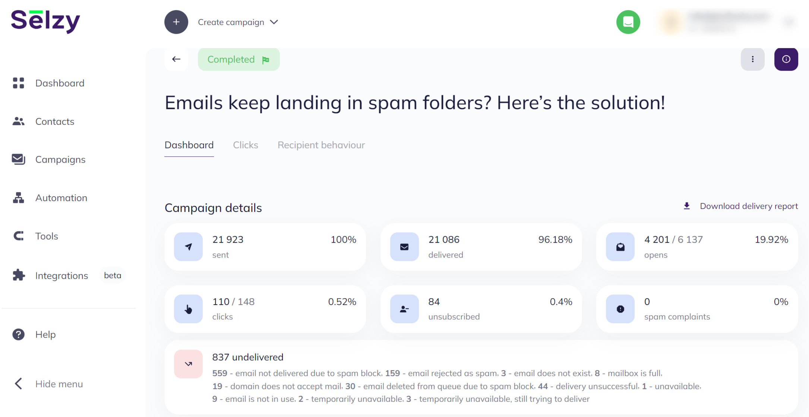This screenshot has height=417, width=809.
Task: Select the Campaigns navigation item
Action: pyautogui.click(x=60, y=160)
